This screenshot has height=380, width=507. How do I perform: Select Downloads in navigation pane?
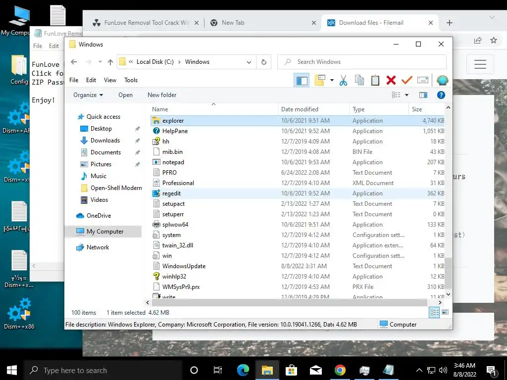coord(105,141)
